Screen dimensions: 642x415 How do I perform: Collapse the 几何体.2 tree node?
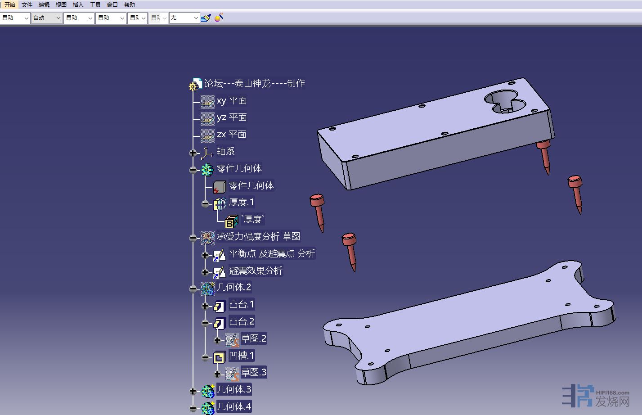coord(193,289)
